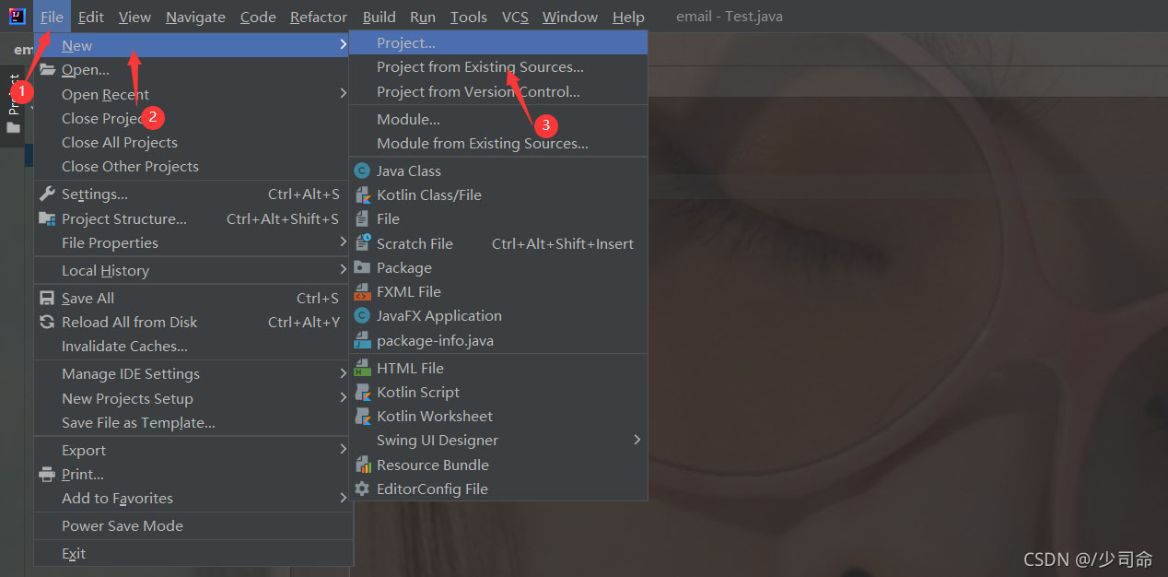
Task: Click the Resource Bundle icon
Action: (362, 465)
